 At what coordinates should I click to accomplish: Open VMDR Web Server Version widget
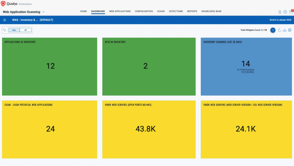[246, 130]
